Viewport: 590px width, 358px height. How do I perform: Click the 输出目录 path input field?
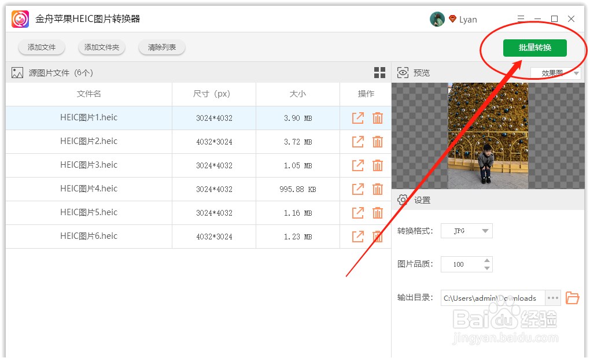[x=492, y=297]
